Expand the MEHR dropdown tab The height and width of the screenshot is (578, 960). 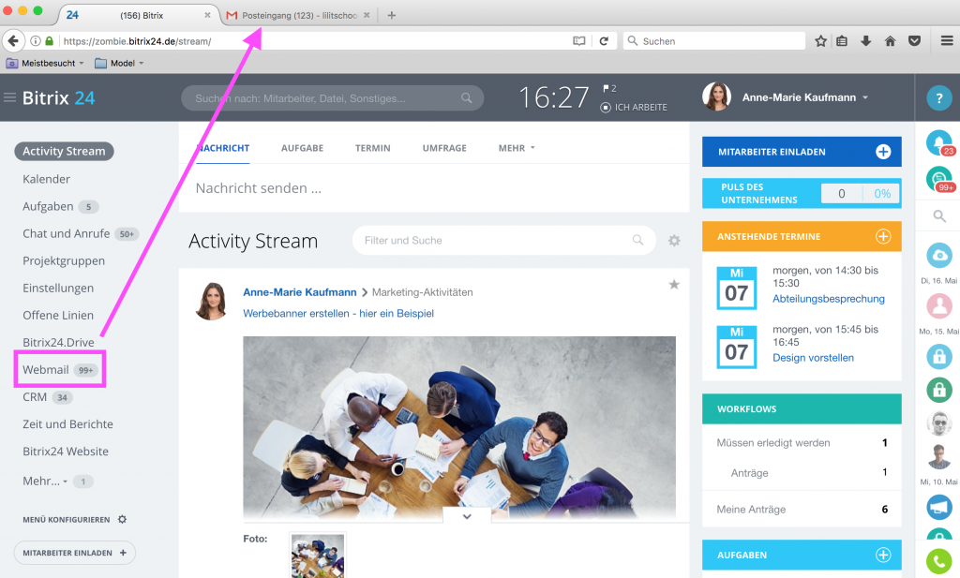click(x=517, y=148)
